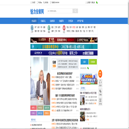This screenshot has width=129, height=129.
Task: Click the purple square button below slideshow
Action: (34, 113)
